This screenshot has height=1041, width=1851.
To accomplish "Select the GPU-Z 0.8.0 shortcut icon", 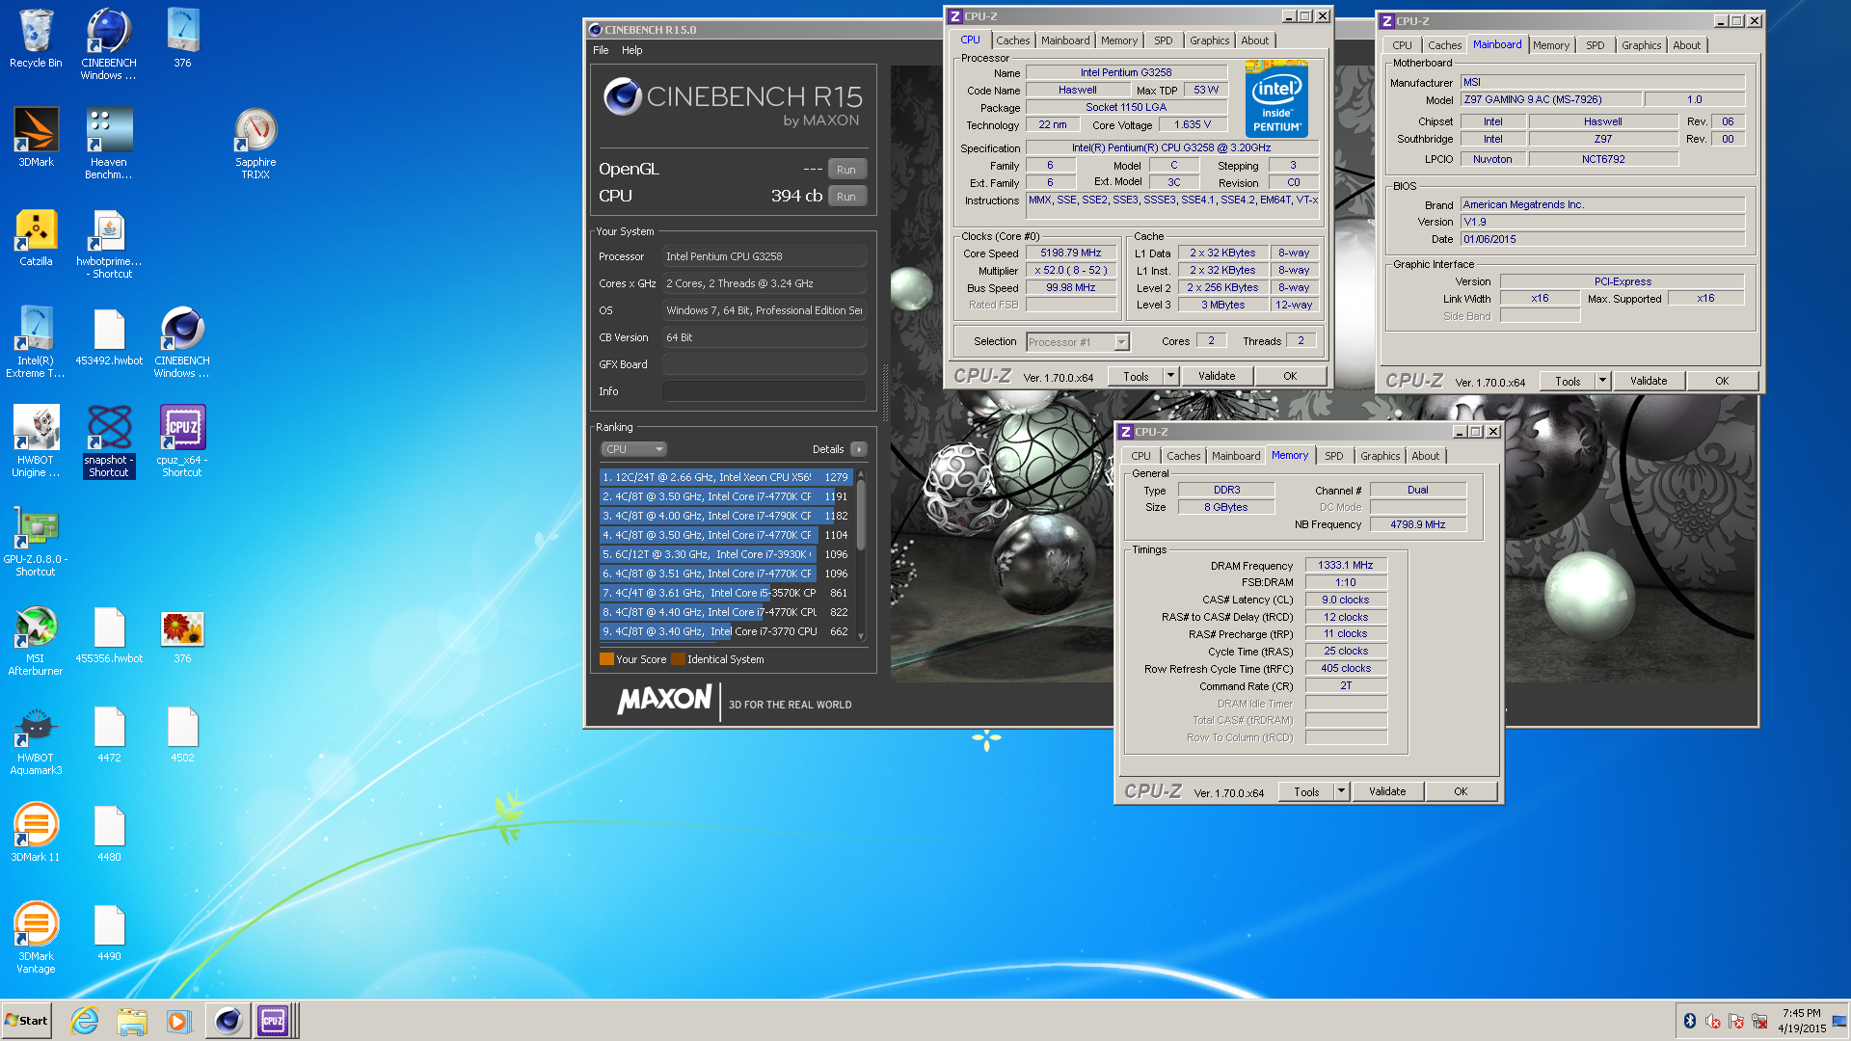I will click(36, 541).
